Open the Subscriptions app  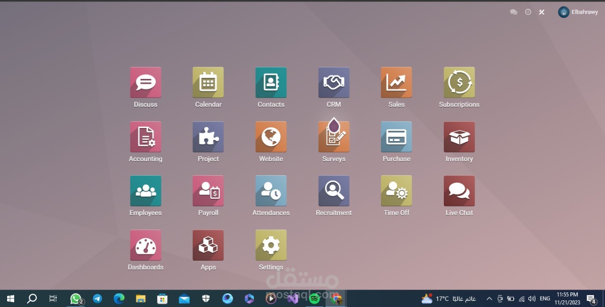point(459,83)
